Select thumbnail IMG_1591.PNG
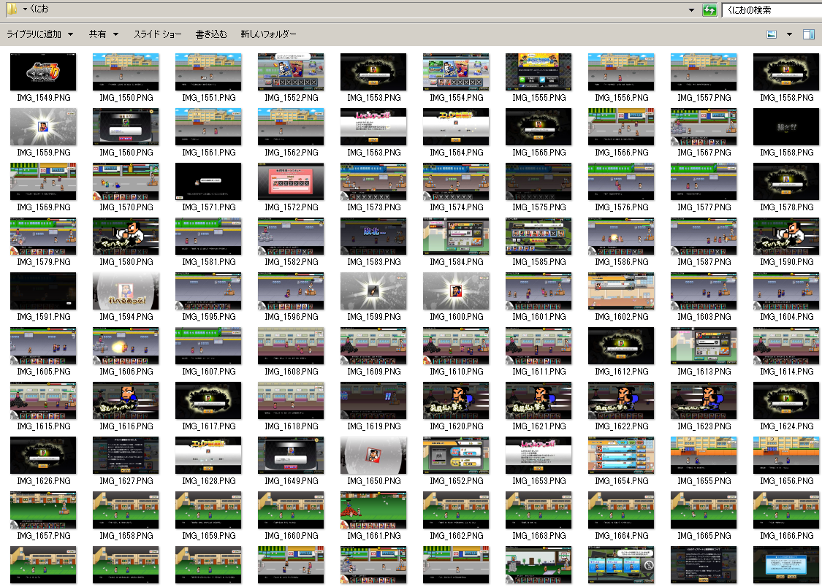The image size is (822, 587). 43,291
